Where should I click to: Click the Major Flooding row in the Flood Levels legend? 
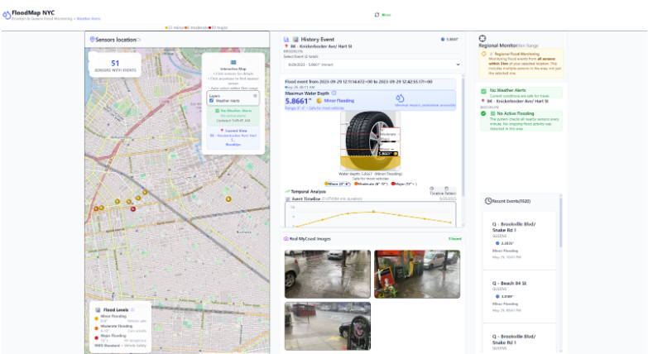tap(121, 337)
